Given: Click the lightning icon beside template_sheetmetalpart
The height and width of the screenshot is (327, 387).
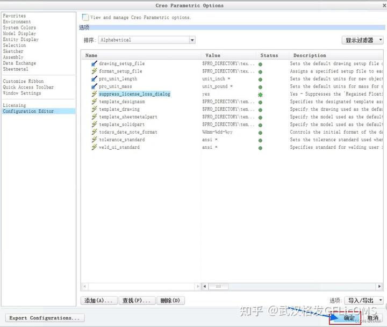Looking at the screenshot, I should [x=94, y=117].
